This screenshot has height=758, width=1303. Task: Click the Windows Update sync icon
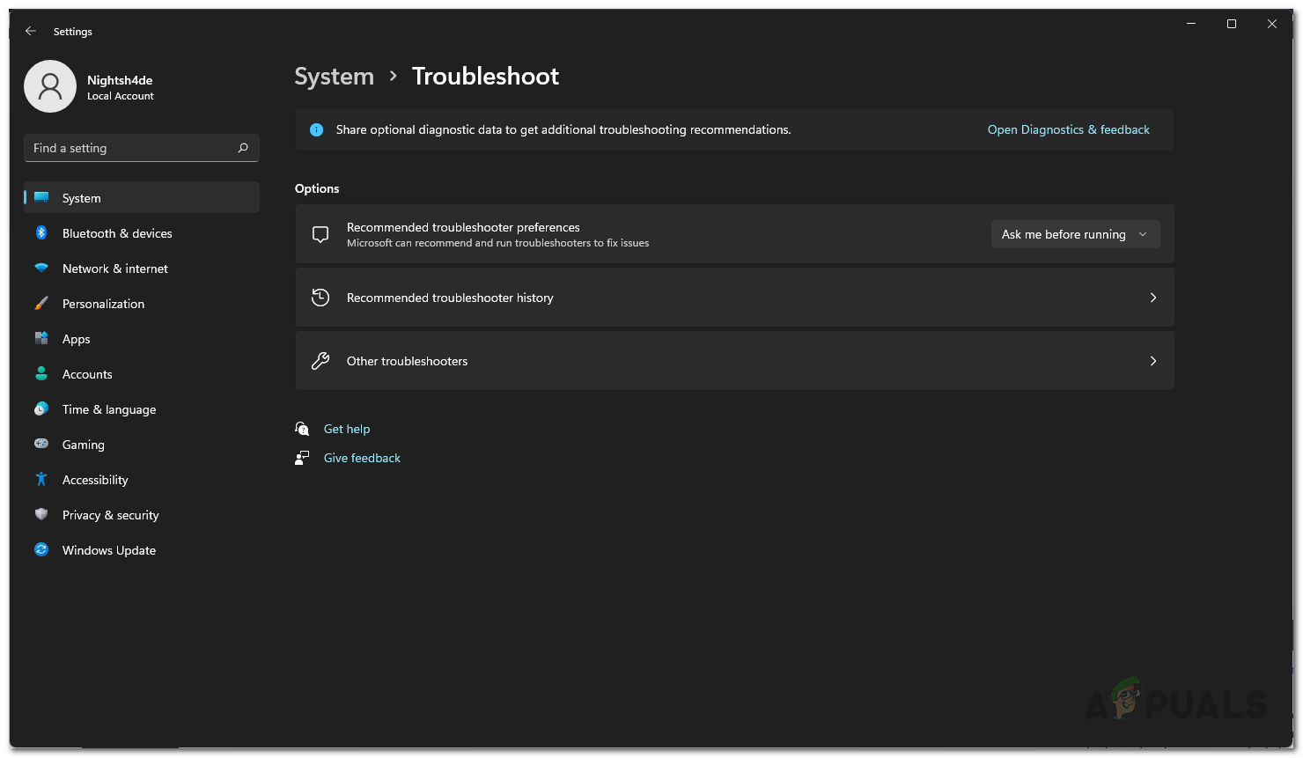[41, 550]
